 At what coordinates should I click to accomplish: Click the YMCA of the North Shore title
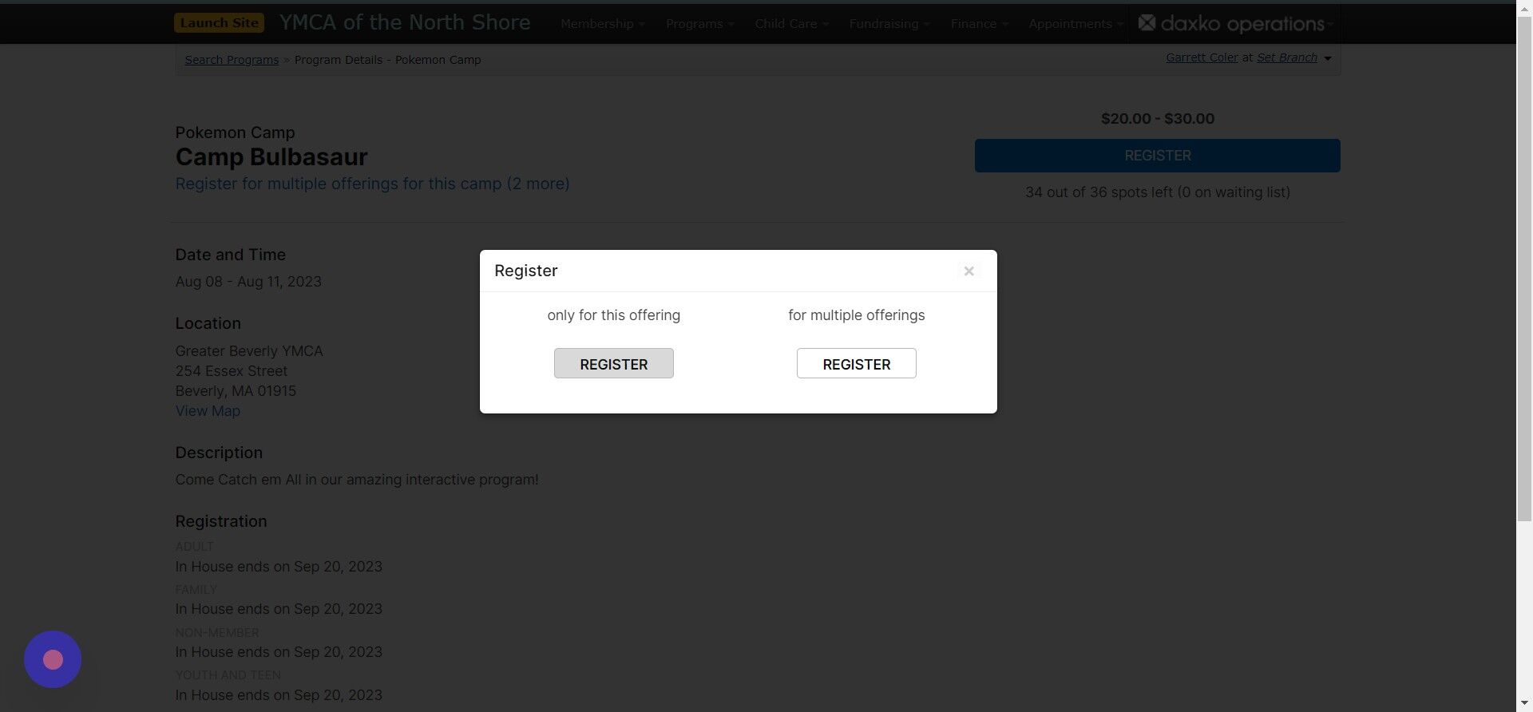point(405,22)
